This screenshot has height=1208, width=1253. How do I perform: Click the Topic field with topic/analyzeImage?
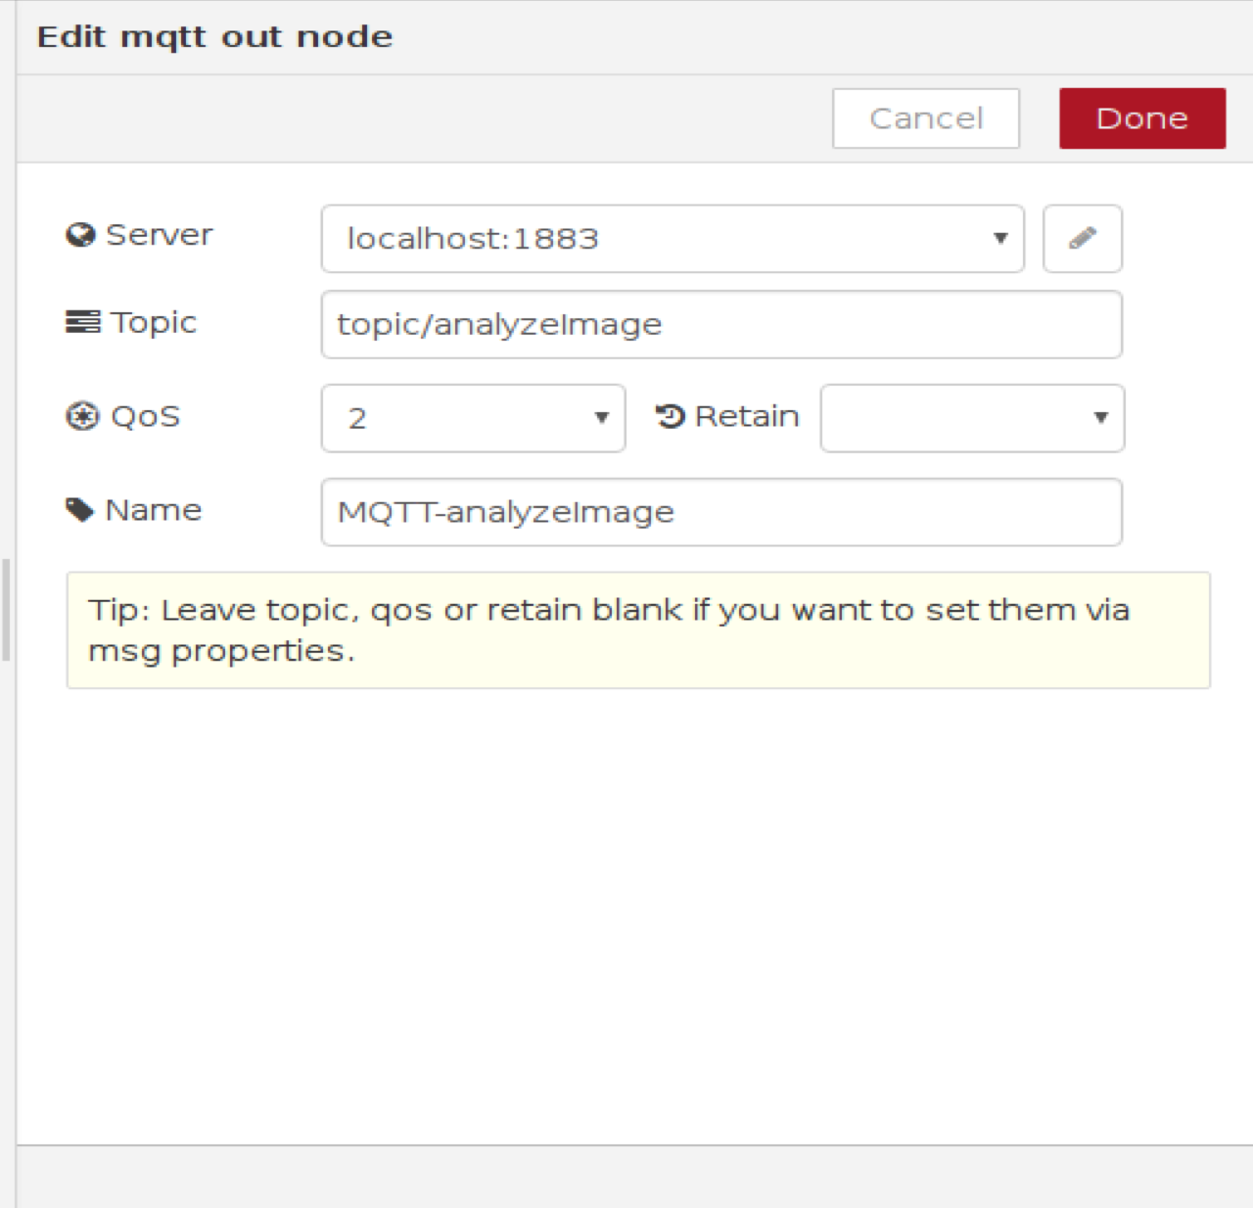point(721,324)
